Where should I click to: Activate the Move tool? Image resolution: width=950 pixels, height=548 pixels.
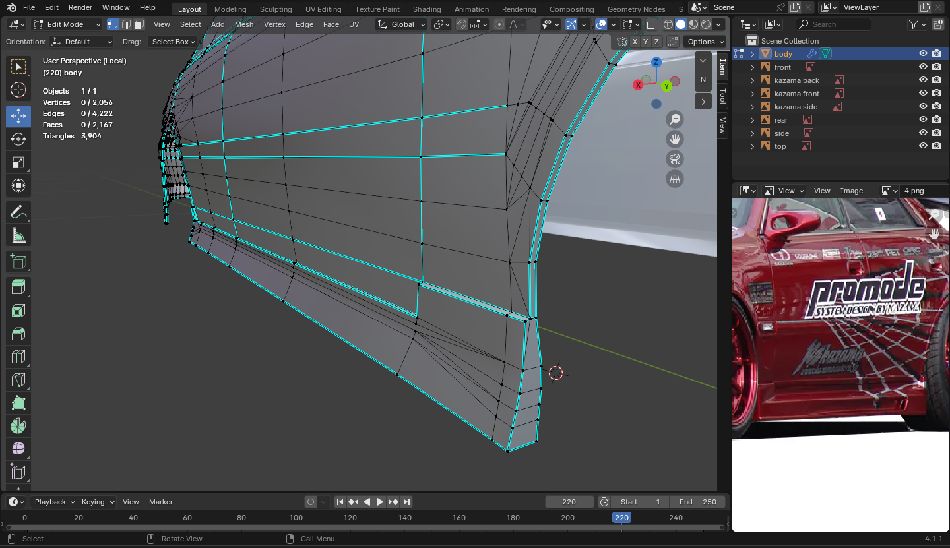click(x=18, y=116)
